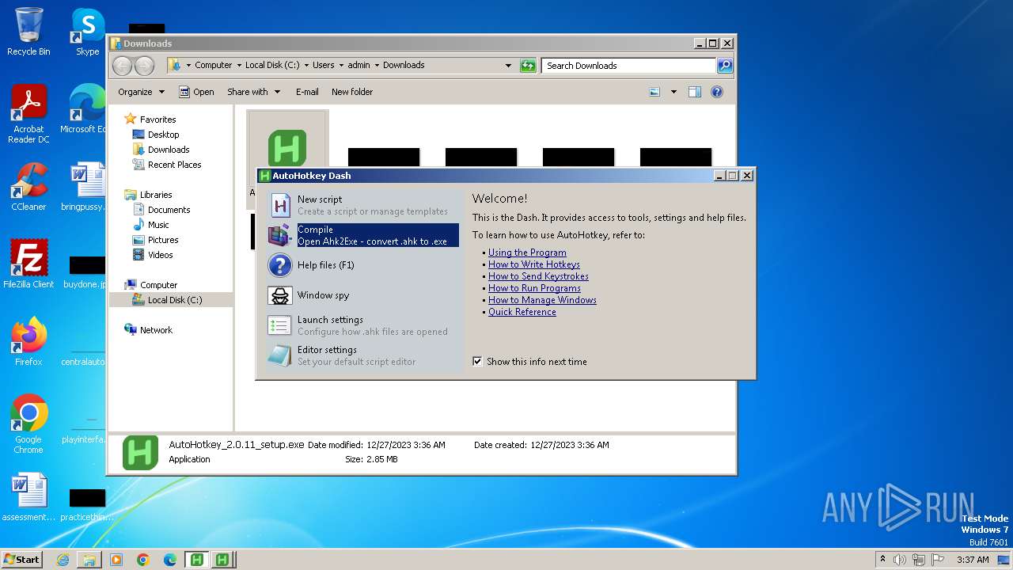This screenshot has width=1013, height=570.
Task: Select Videos library
Action: tap(160, 255)
